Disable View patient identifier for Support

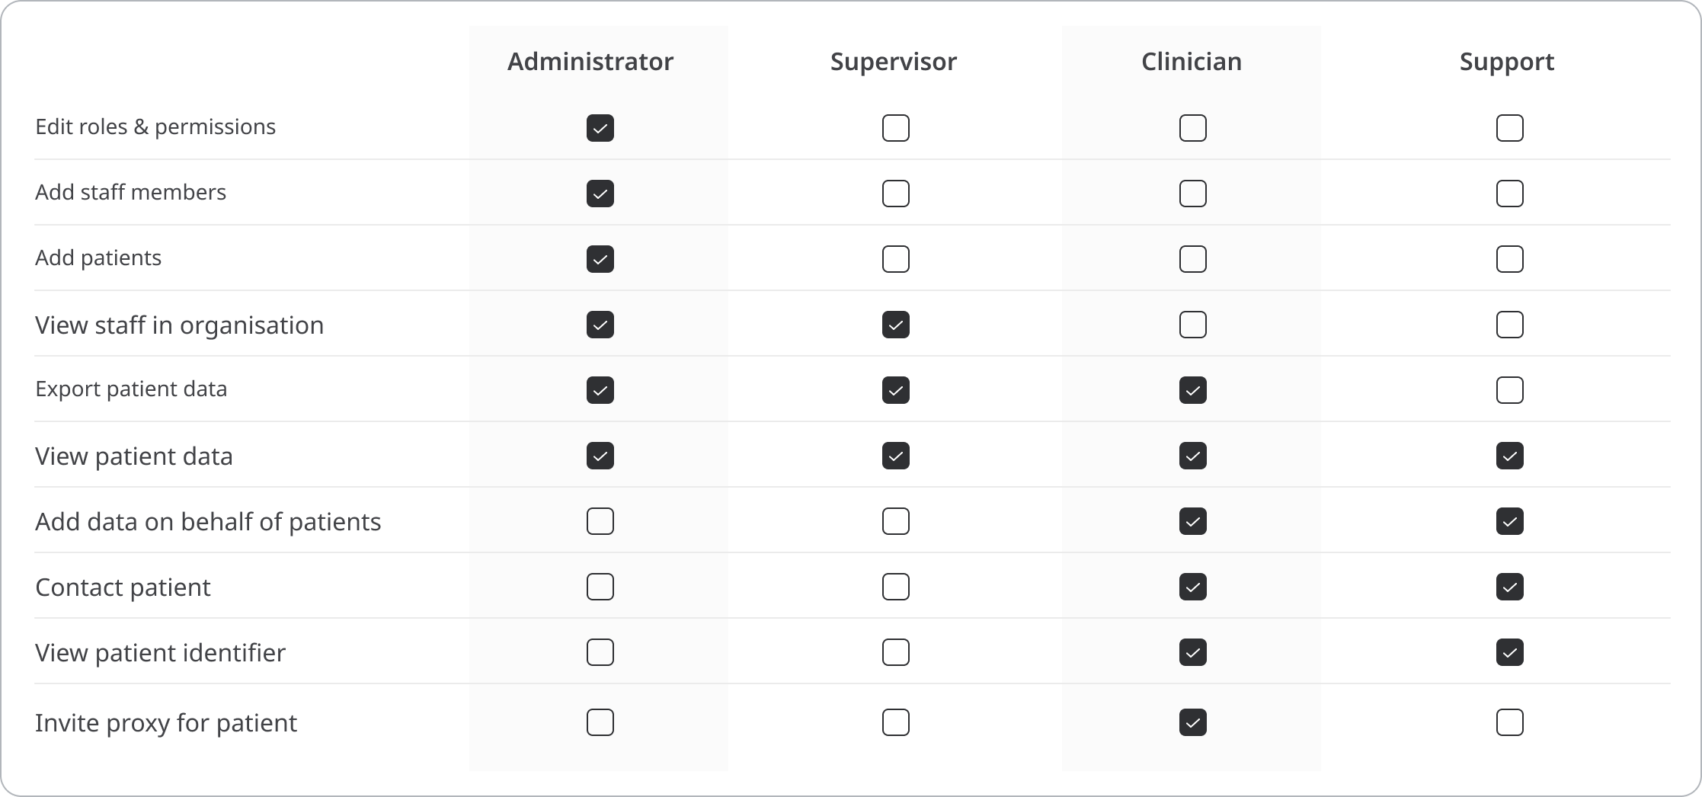pos(1510,652)
